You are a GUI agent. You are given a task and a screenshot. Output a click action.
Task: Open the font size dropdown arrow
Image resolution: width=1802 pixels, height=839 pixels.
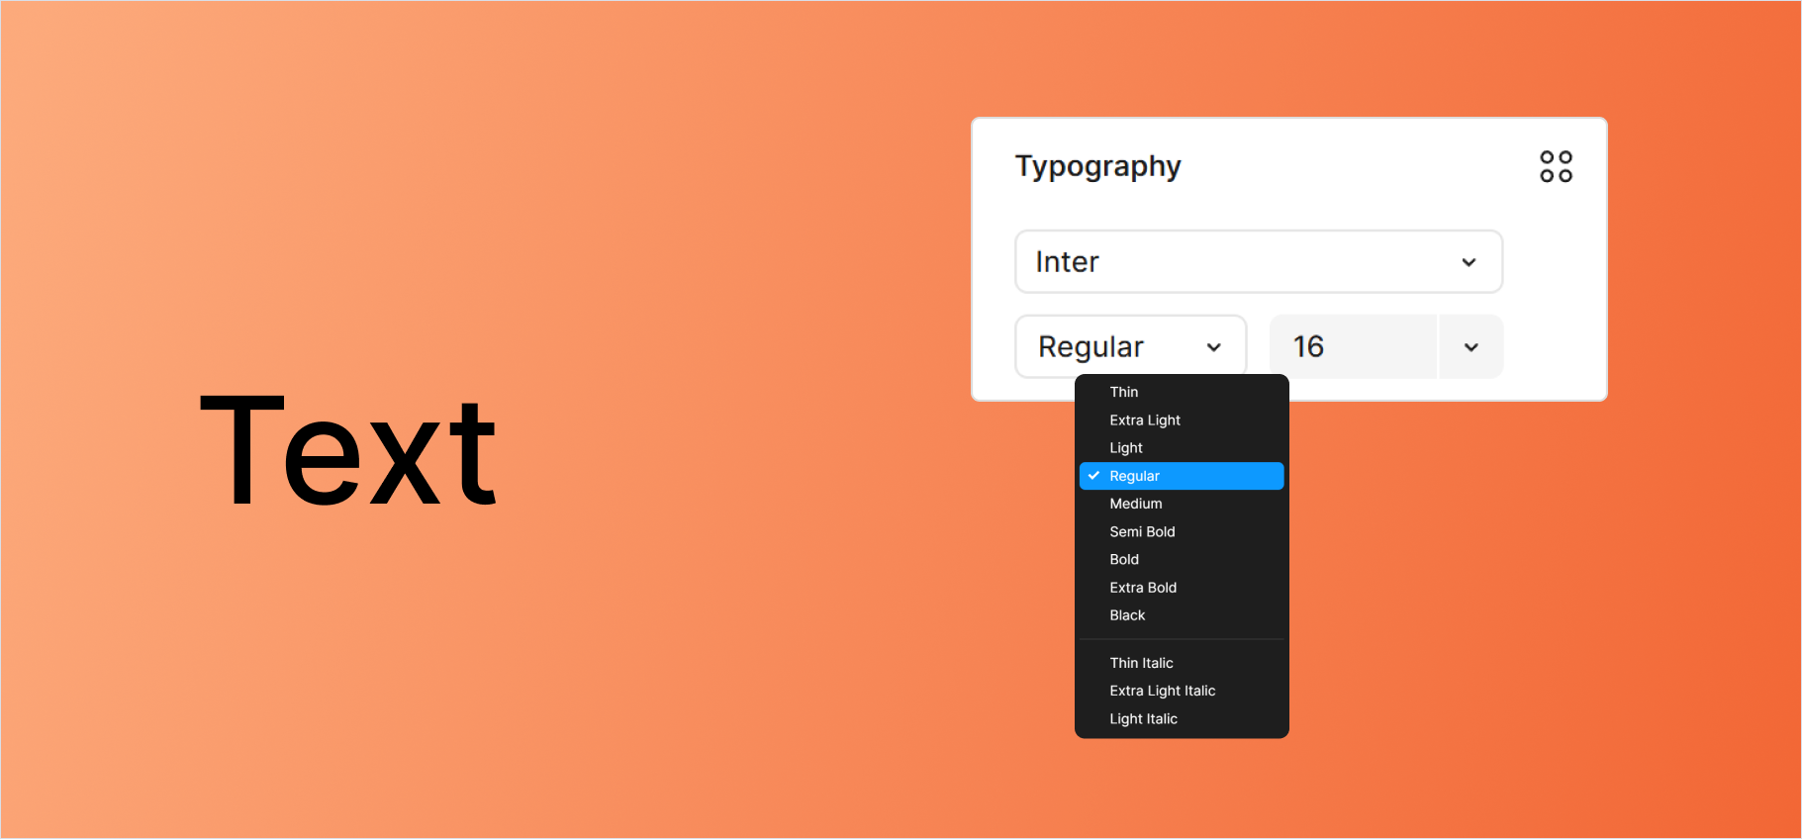click(x=1470, y=347)
